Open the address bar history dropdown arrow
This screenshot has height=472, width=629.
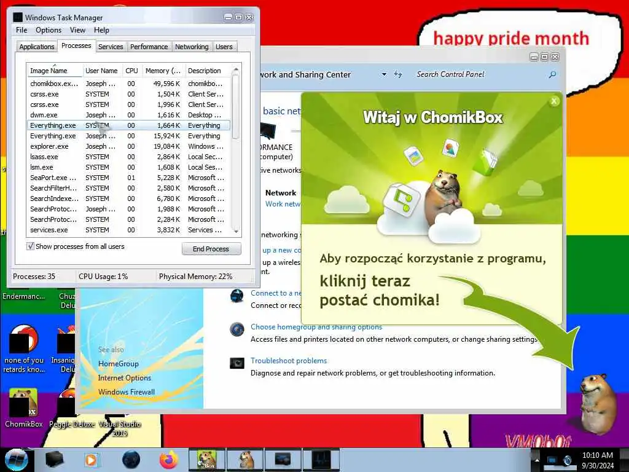pyautogui.click(x=384, y=74)
